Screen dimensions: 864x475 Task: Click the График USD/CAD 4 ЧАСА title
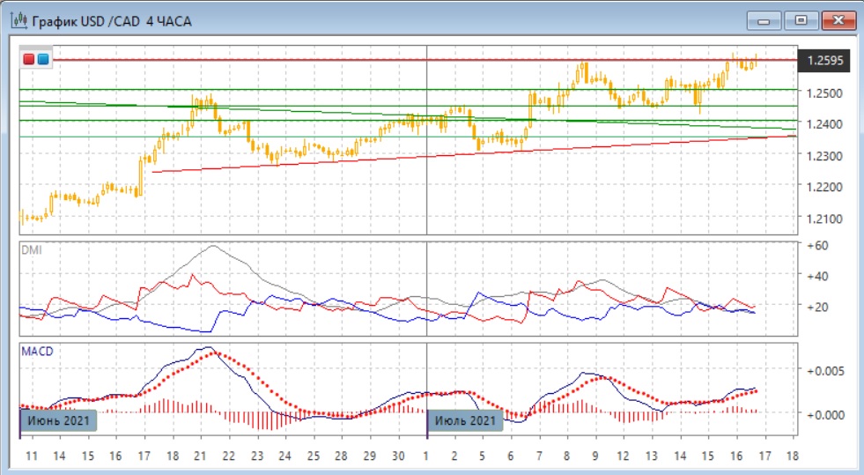click(111, 21)
